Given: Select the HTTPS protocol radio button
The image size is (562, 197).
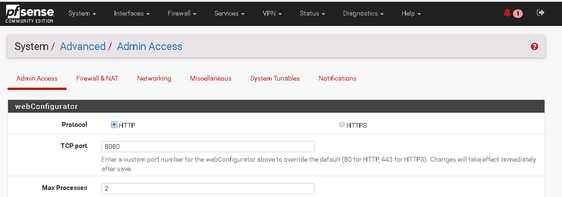Looking at the screenshot, I should coord(341,124).
